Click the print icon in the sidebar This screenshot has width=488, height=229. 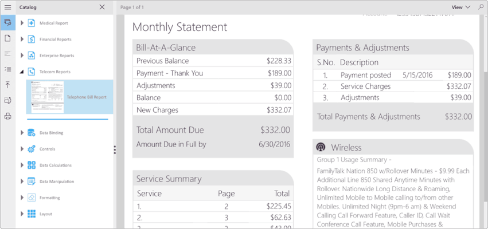click(7, 116)
